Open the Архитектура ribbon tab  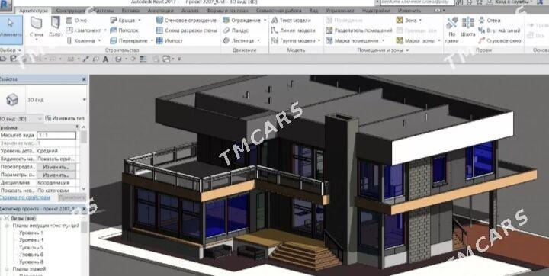coord(34,11)
